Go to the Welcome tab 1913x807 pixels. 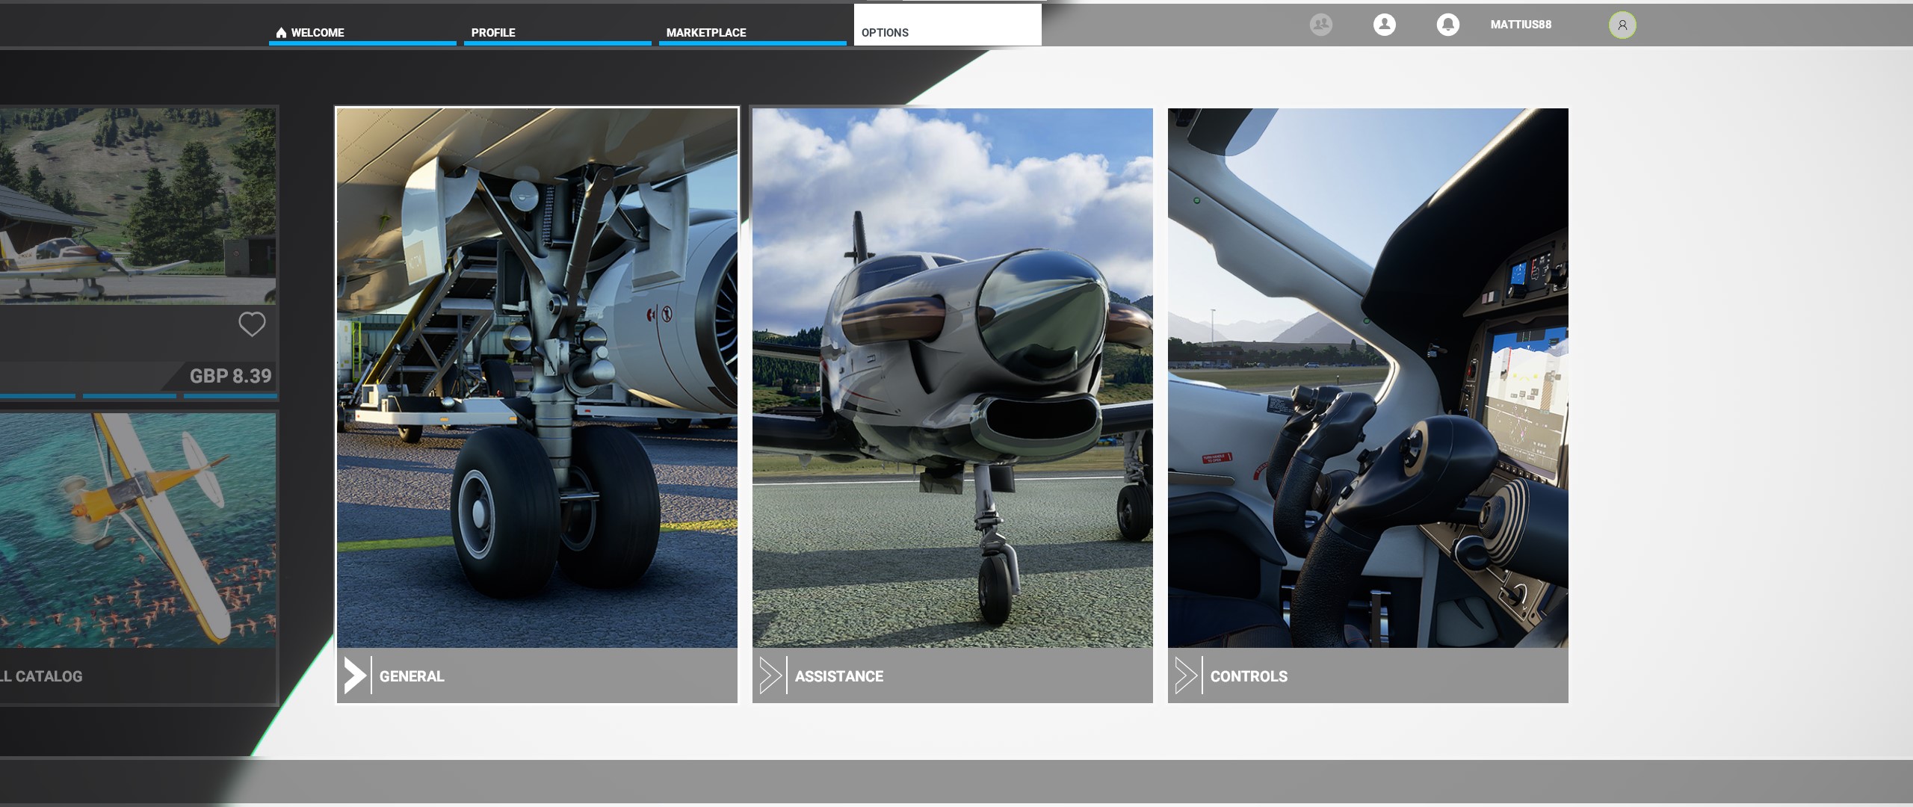click(x=318, y=33)
